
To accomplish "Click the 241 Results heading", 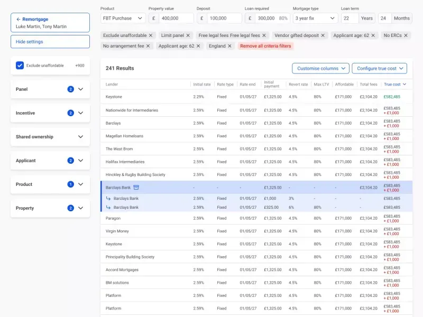I will point(120,68).
